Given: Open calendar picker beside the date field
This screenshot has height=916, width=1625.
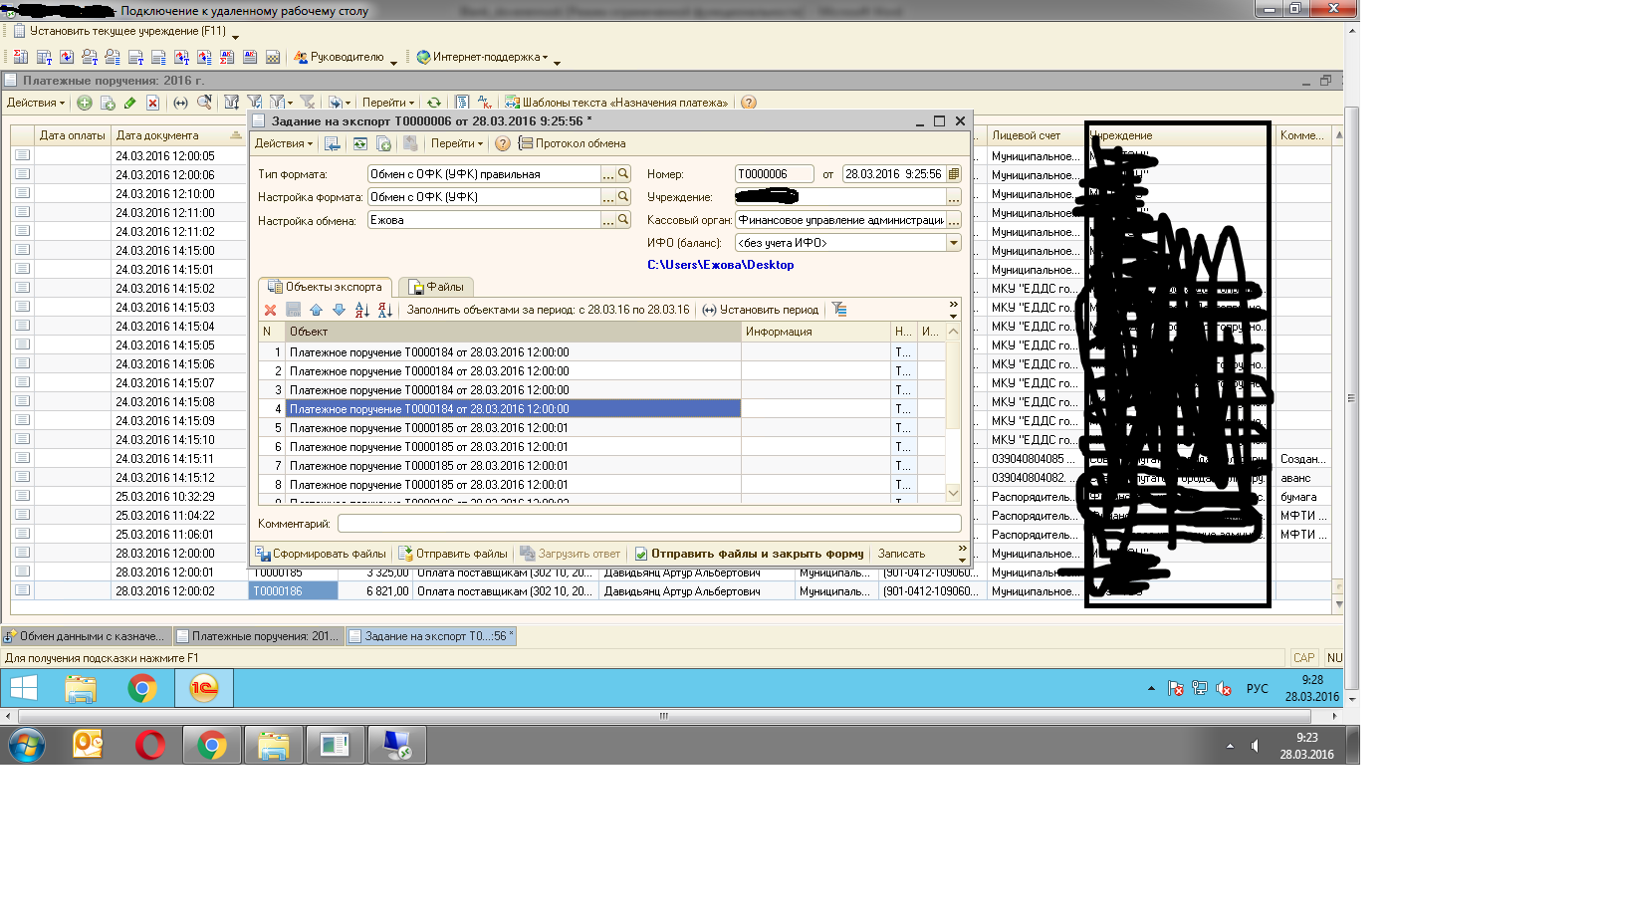Looking at the screenshot, I should 954,174.
